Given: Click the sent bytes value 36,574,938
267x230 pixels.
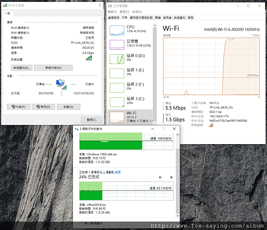Looking at the screenshot, I should [46, 93].
